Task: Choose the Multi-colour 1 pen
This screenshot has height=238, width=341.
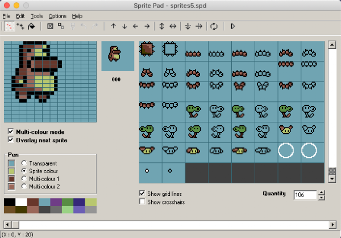Action: tap(24, 179)
